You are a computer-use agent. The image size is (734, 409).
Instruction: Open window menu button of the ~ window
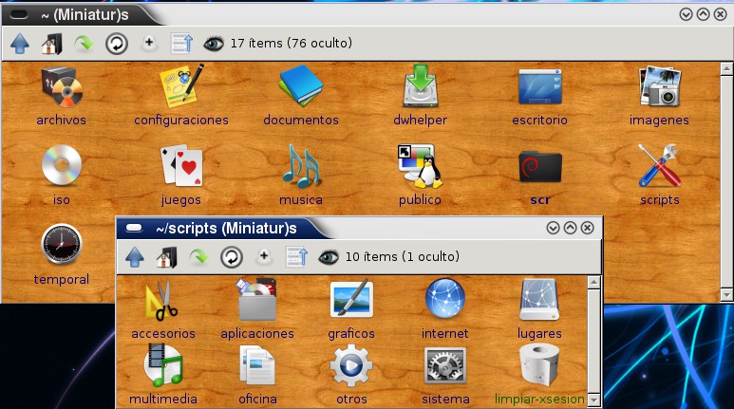[x=19, y=14]
